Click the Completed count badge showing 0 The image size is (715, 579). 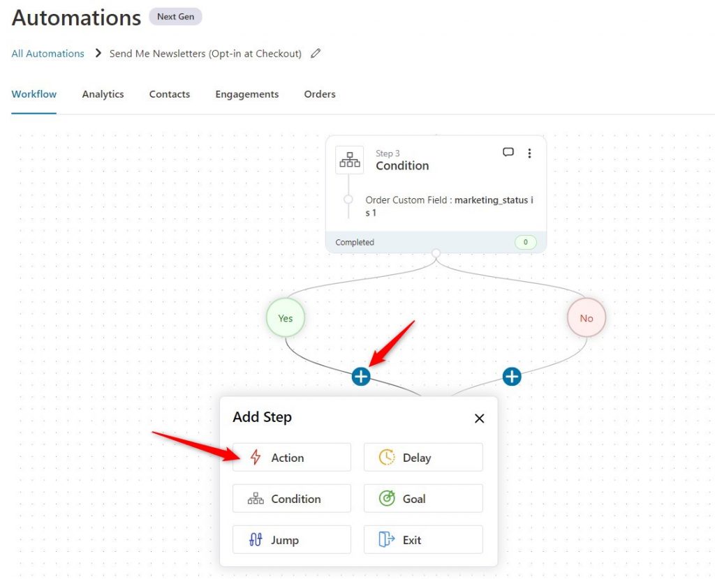point(525,242)
